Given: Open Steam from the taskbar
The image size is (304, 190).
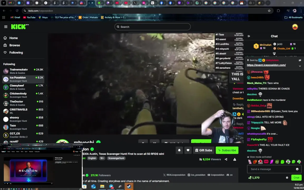Looking at the screenshot, I should pyautogui.click(x=129, y=186).
